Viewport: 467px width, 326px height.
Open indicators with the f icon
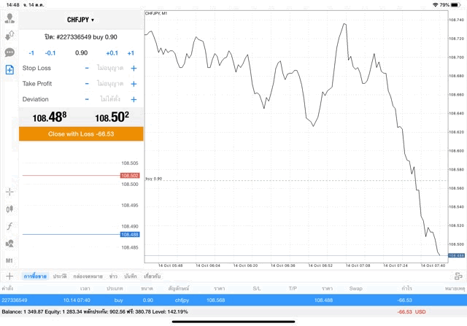[x=9, y=227]
